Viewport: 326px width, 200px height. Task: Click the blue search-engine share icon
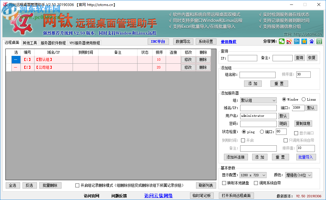pos(297,41)
